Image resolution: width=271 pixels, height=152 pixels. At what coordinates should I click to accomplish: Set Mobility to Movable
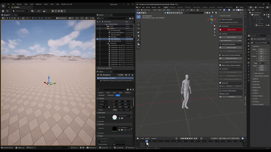127,110
